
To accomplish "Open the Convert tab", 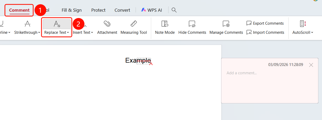I will (x=122, y=10).
